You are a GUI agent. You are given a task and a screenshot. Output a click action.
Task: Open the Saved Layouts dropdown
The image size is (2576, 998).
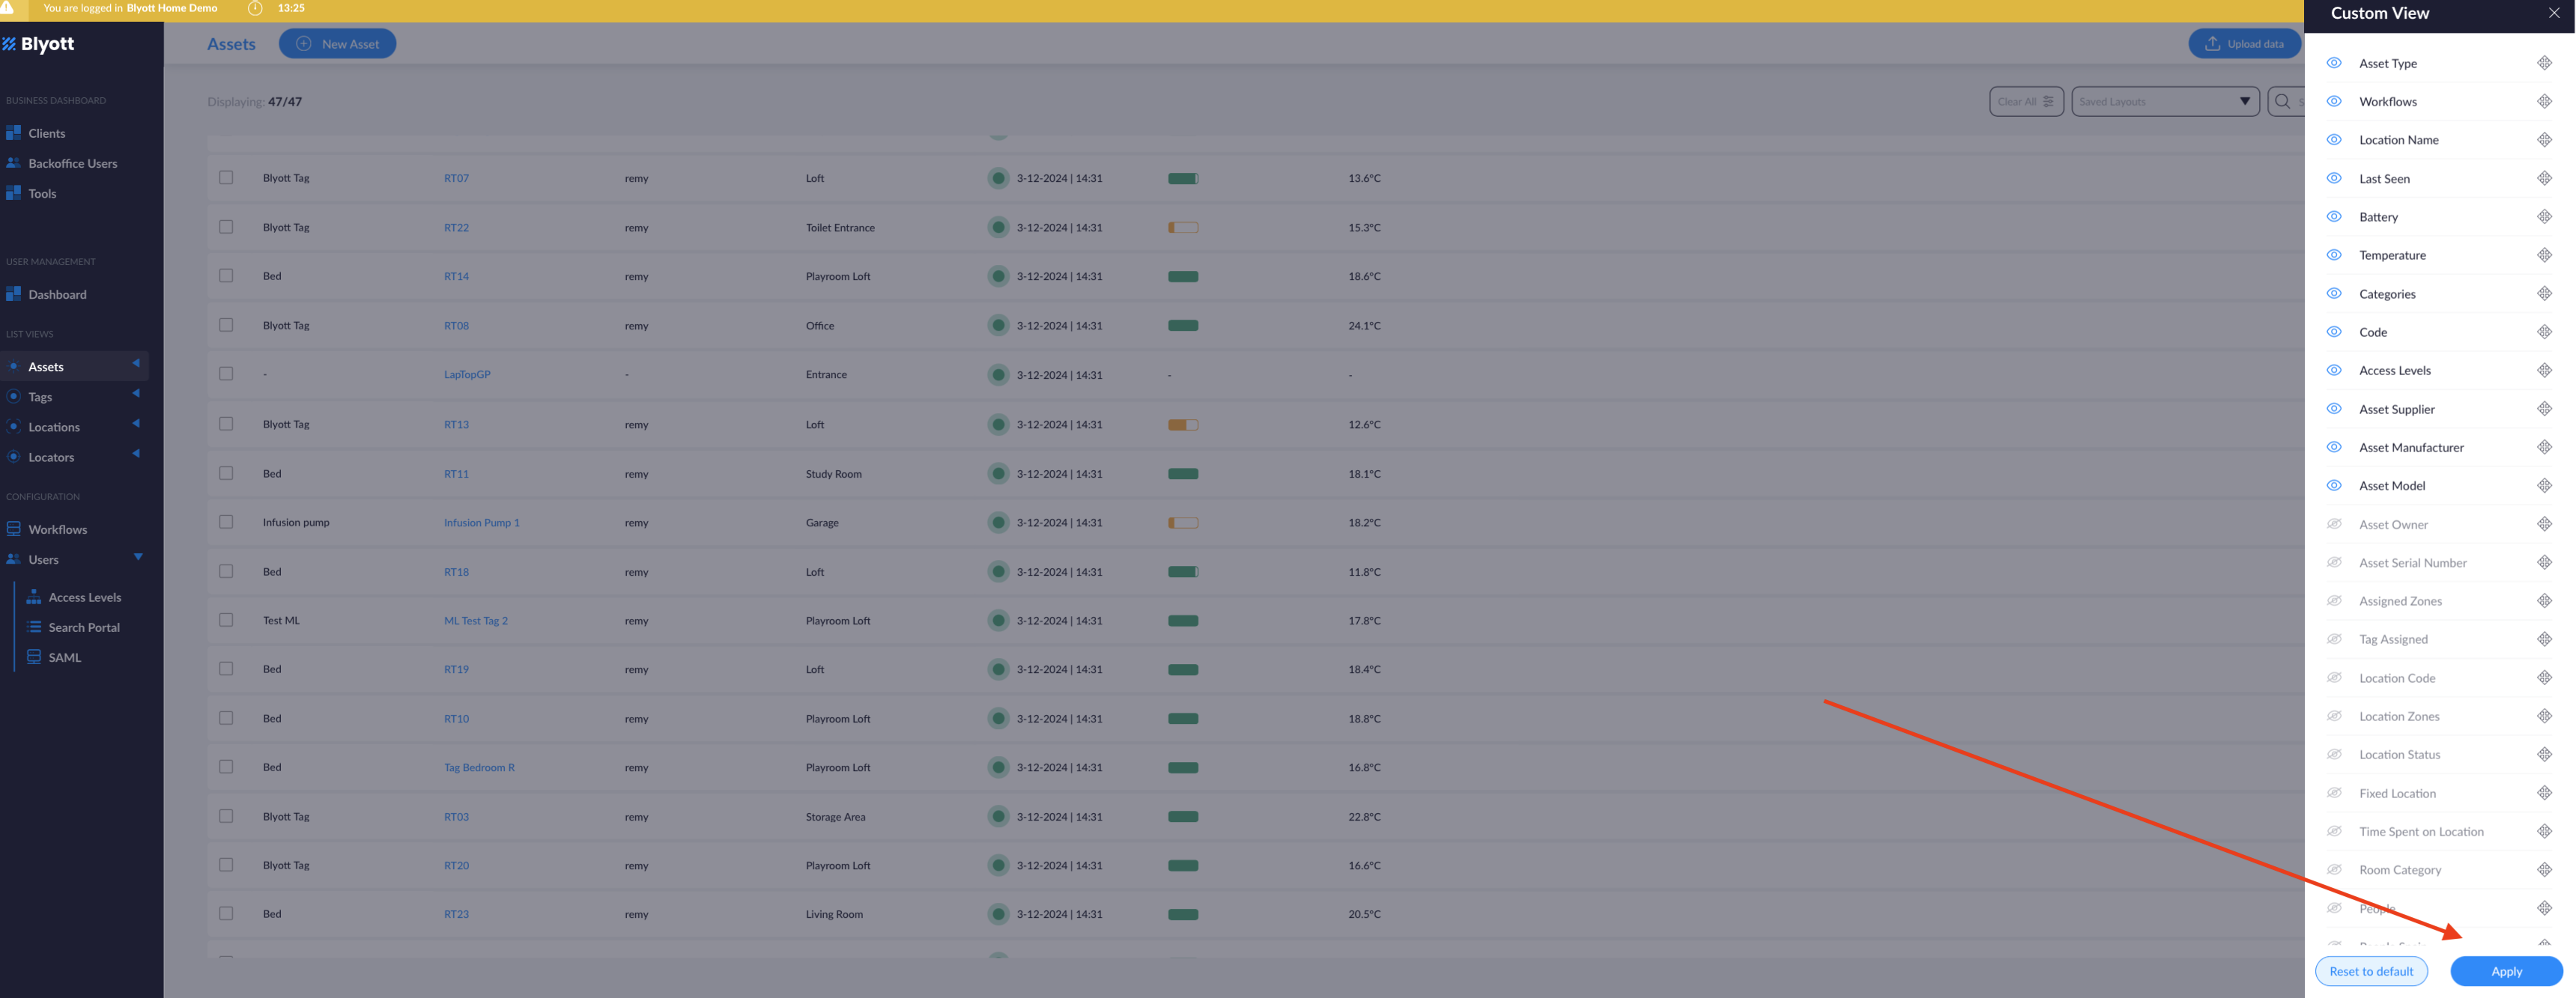(2164, 101)
